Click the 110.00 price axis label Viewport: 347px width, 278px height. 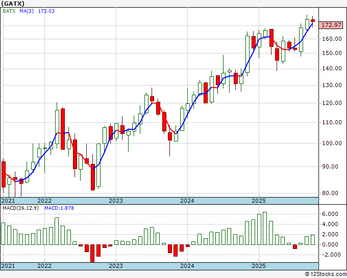point(332,122)
